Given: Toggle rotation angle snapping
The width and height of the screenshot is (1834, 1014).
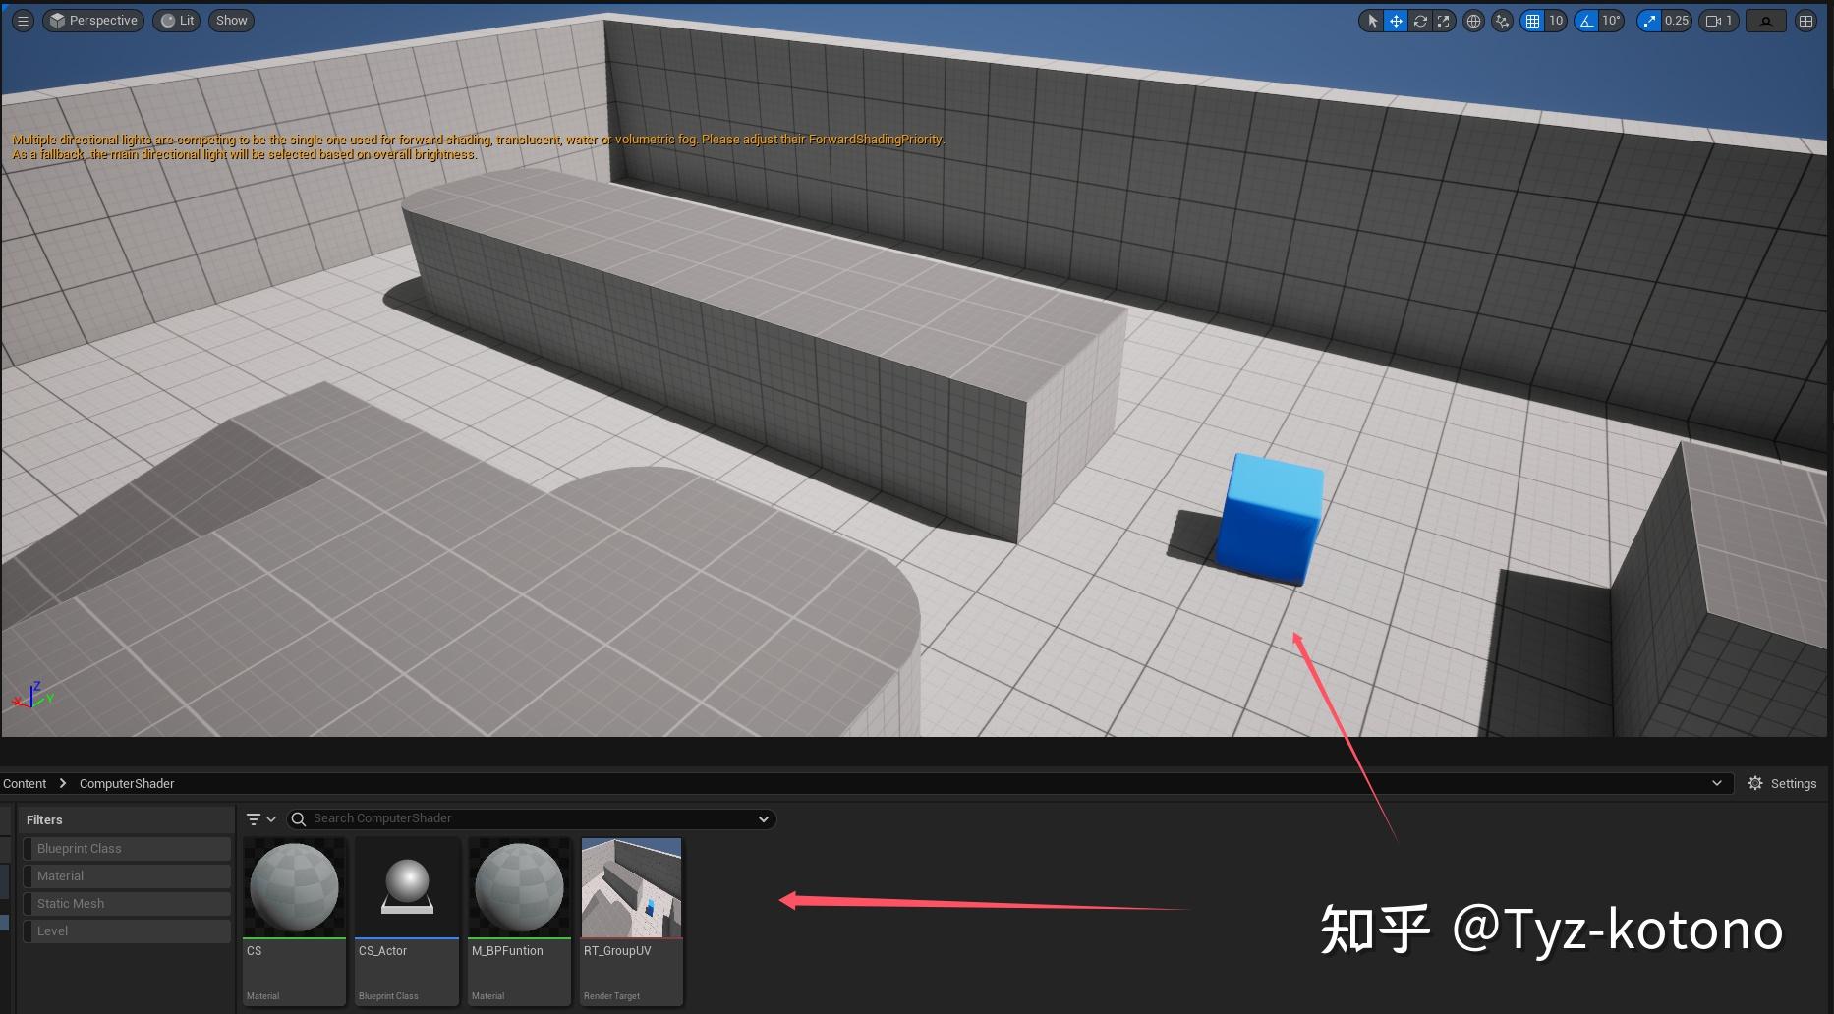Looking at the screenshot, I should (x=1584, y=20).
